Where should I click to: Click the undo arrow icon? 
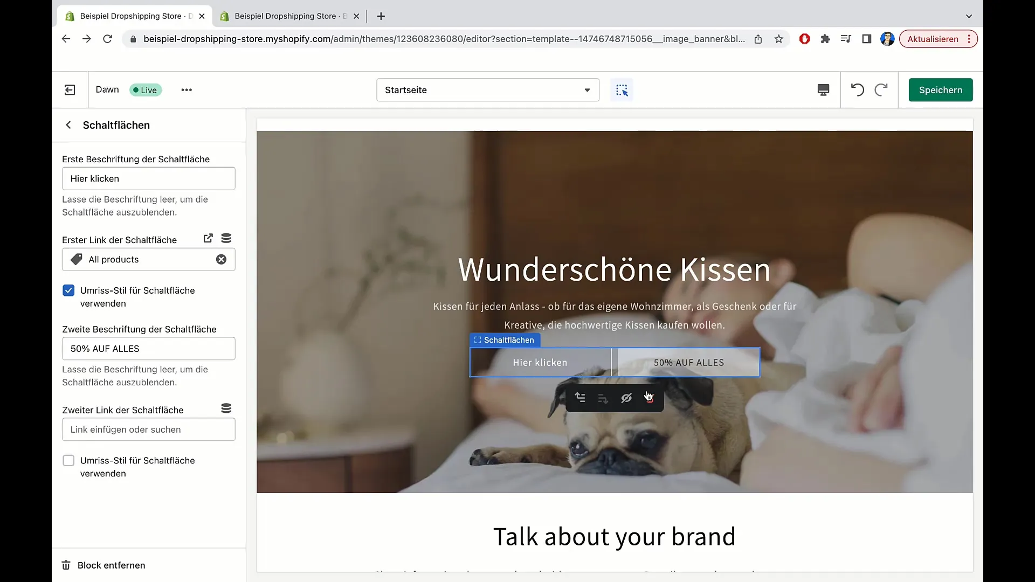click(858, 89)
